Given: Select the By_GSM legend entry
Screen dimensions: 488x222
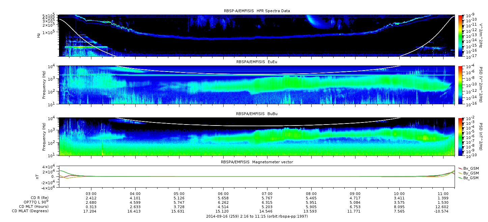Looking at the screenshot, I should pos(471,173).
